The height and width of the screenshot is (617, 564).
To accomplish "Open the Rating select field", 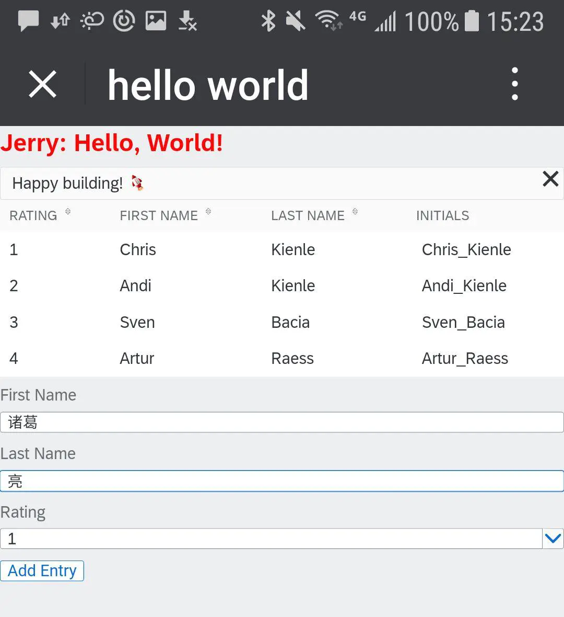I will click(271, 539).
